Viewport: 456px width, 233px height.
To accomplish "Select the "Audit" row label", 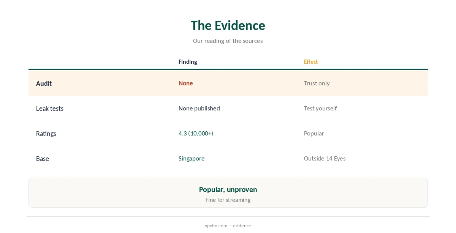I will click(44, 83).
